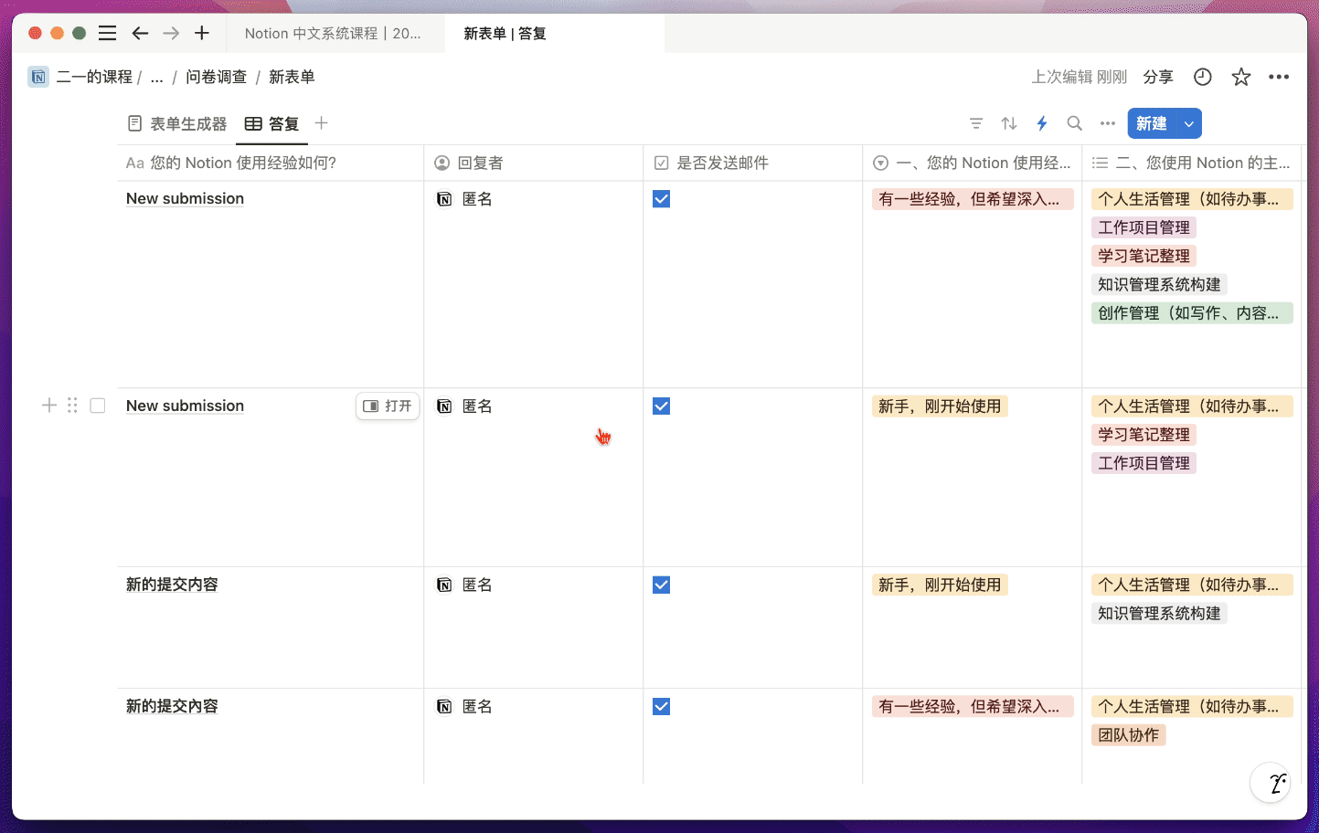Viewport: 1319px width, 833px height.
Task: Toggle 是否发送邮件 checkbox in third row
Action: click(x=662, y=585)
